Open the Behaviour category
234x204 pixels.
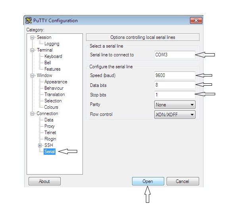tap(54, 88)
